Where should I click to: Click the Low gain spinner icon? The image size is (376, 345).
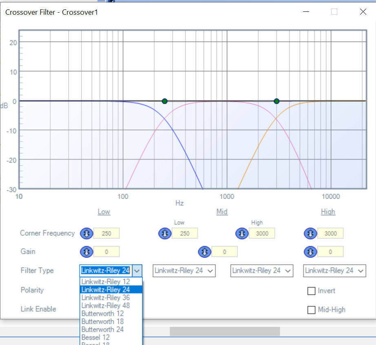pyautogui.click(x=86, y=252)
